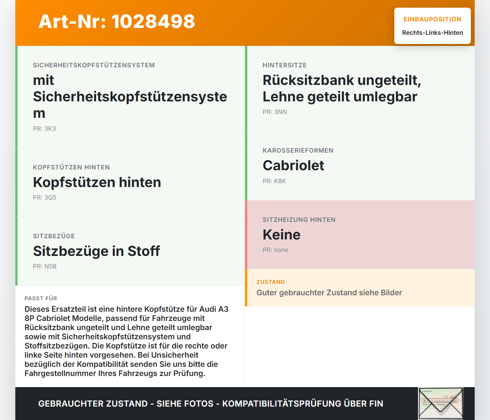Click the Zustand box Guter gebrauchter Zustand
490x420 pixels.
tap(360, 288)
